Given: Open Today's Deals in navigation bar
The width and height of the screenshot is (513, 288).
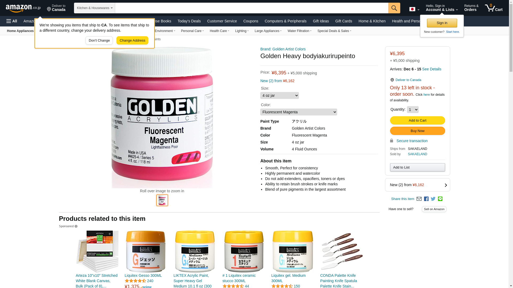Looking at the screenshot, I should click(189, 21).
